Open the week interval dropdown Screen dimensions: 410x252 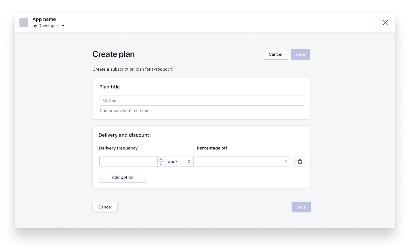(179, 161)
